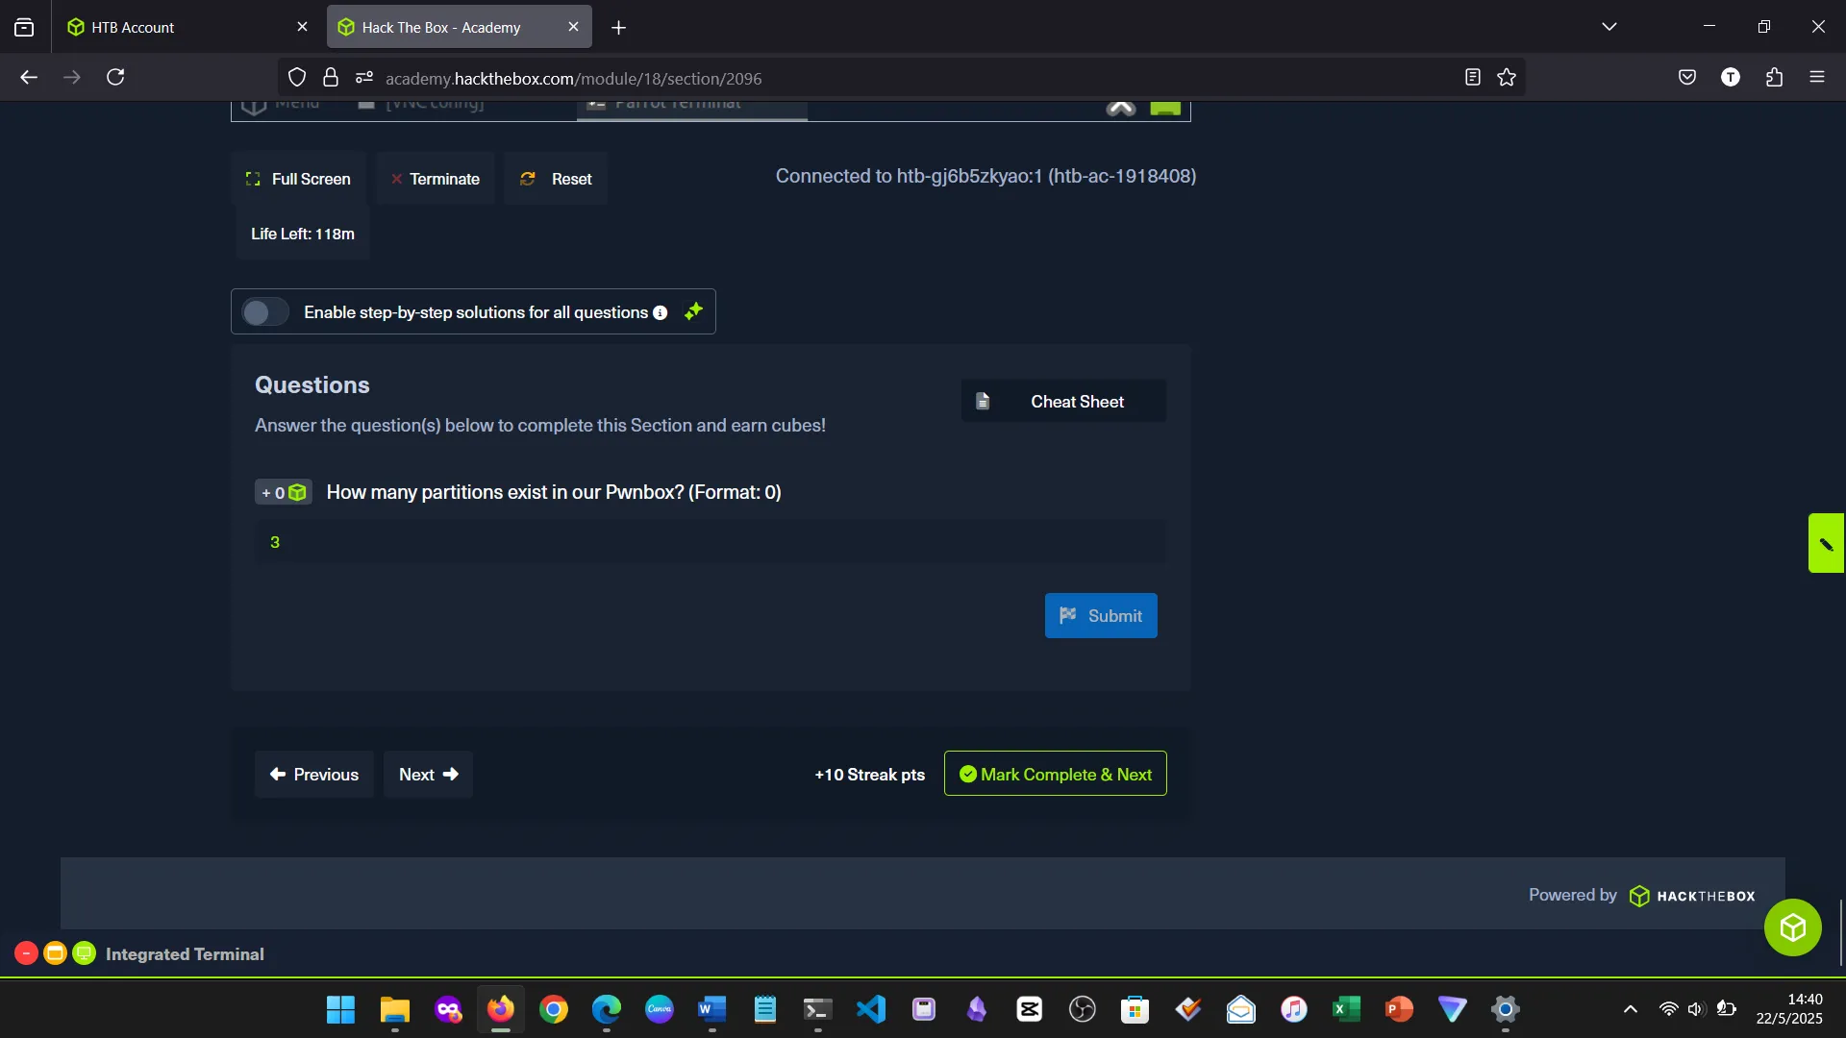Open Firefox extensions puzzle icon
The width and height of the screenshot is (1846, 1038).
(x=1774, y=78)
